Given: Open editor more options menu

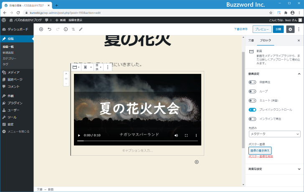Looking at the screenshot, I should point(299,29).
